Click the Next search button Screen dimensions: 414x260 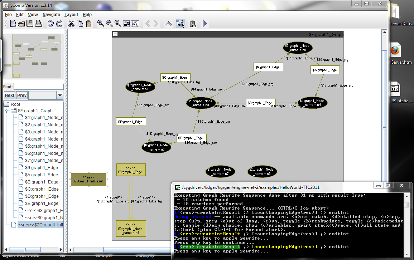coord(10,95)
